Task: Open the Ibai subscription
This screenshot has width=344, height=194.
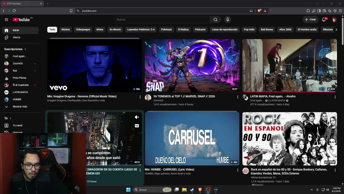Action: point(20,71)
